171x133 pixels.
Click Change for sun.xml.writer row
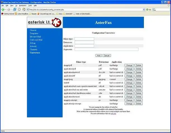pyautogui.click(x=129, y=90)
